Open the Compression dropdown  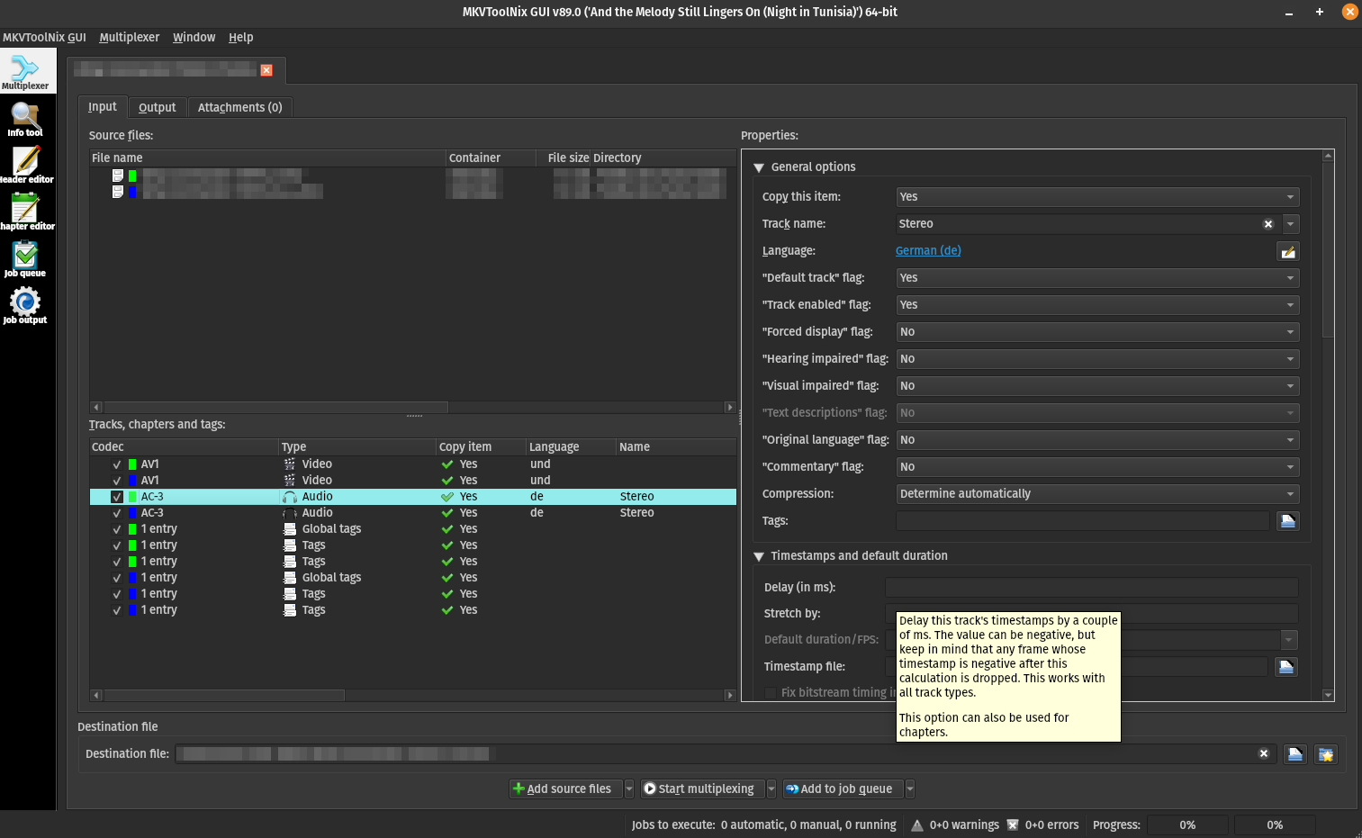1097,494
